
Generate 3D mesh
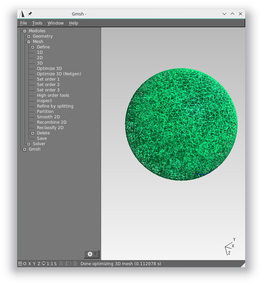click(40, 63)
